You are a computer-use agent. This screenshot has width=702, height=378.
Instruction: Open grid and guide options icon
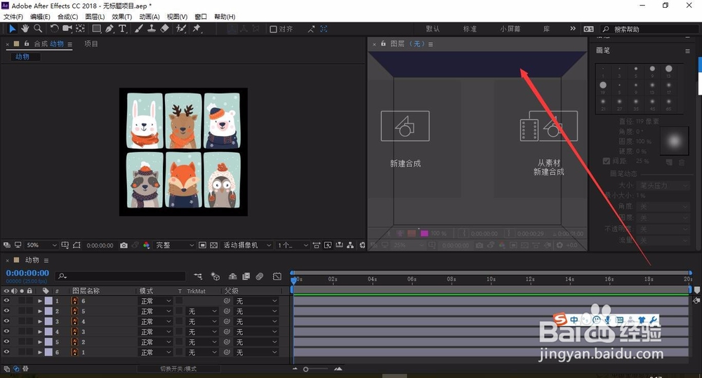(65, 245)
